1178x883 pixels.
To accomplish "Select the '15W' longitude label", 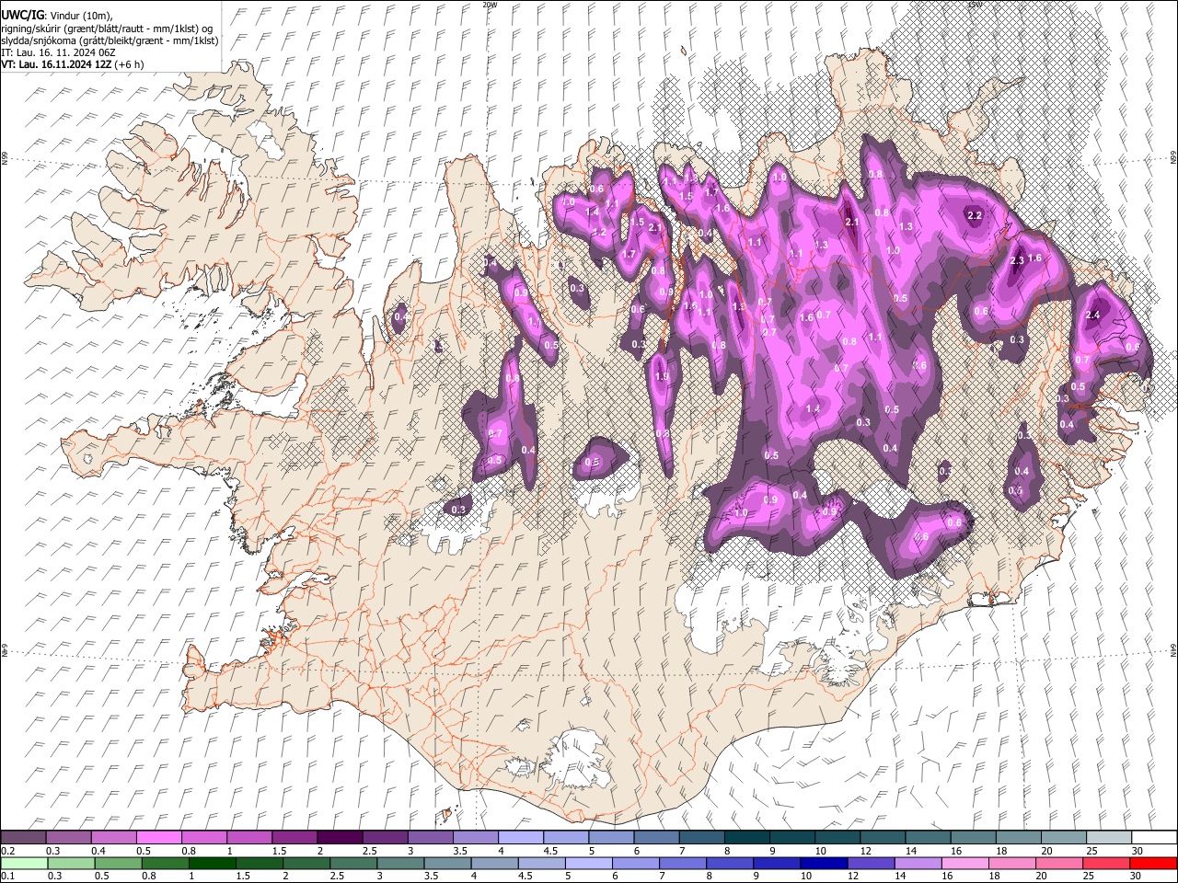I will coord(975,5).
